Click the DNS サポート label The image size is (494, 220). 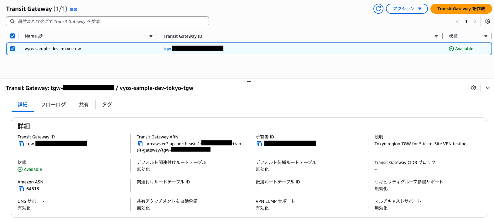coord(31,201)
